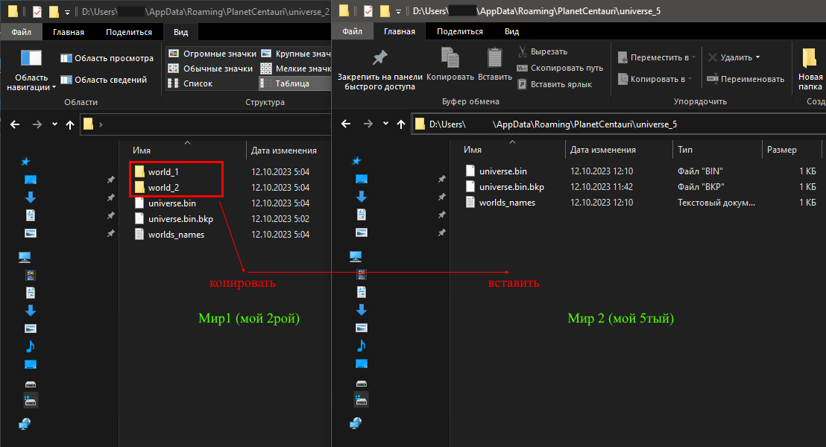Image resolution: width=826 pixels, height=447 pixels.
Task: Click the Переименовать button
Action: coord(745,79)
